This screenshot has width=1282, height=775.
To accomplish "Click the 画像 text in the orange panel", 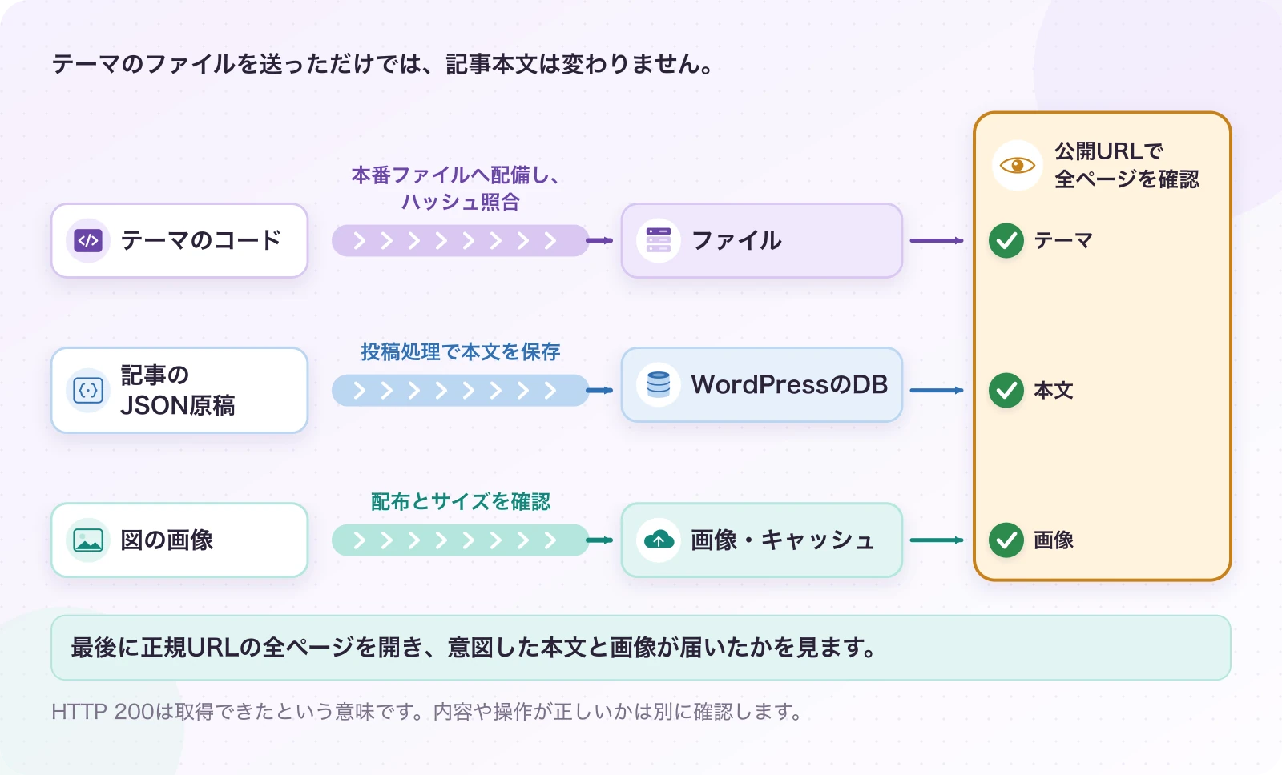I will pyautogui.click(x=1054, y=540).
